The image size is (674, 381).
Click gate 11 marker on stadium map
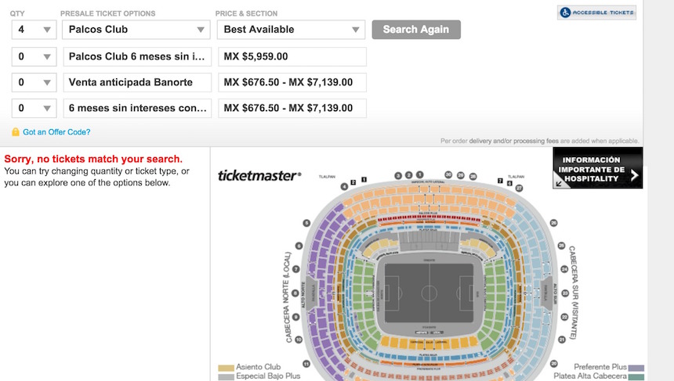point(306,365)
